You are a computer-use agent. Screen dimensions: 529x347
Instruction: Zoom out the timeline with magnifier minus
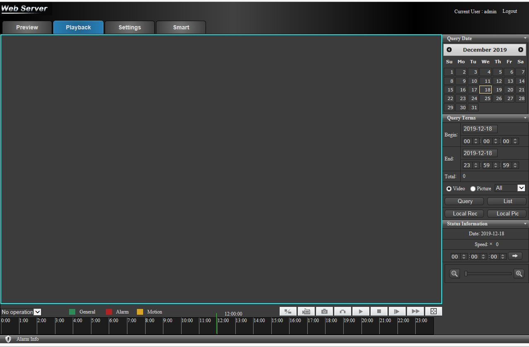(455, 274)
